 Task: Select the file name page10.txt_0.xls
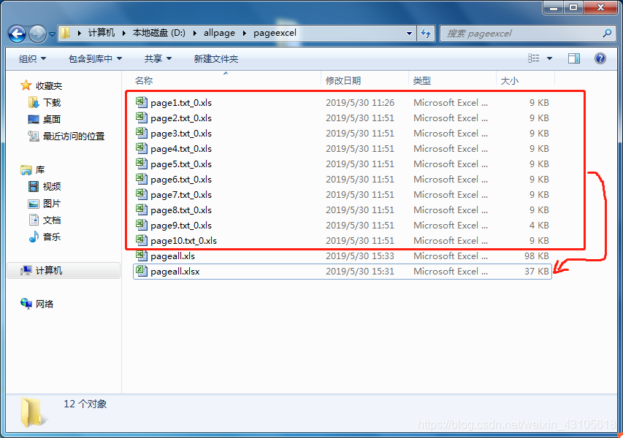coord(183,241)
